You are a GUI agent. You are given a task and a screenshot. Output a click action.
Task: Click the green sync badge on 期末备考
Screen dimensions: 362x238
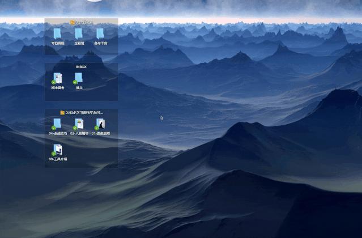53,82
